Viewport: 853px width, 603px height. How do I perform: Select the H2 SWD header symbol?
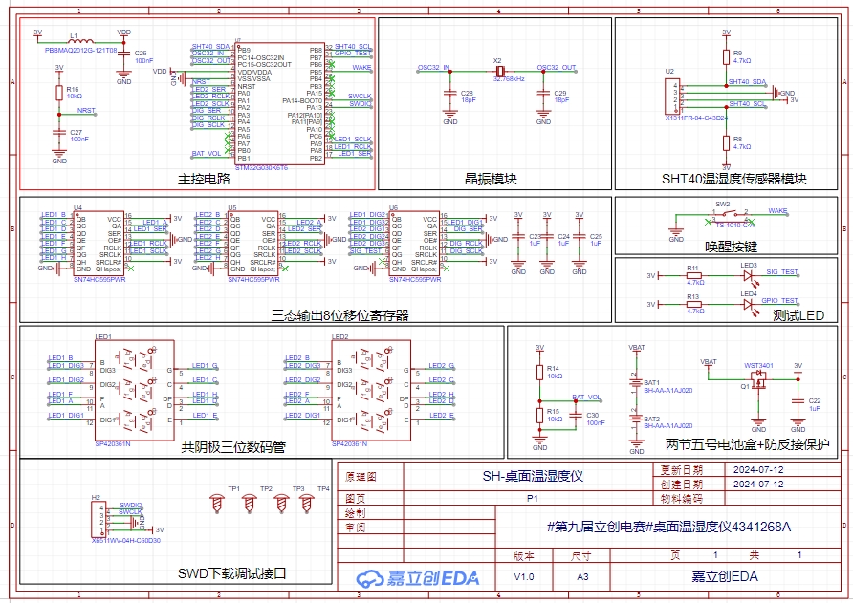point(98,519)
